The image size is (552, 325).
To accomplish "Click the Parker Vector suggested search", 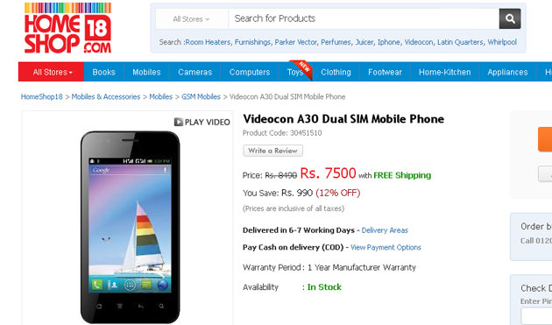I will tap(295, 42).
